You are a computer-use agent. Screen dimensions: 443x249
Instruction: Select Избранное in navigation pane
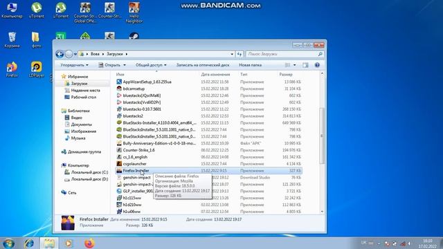click(78, 77)
